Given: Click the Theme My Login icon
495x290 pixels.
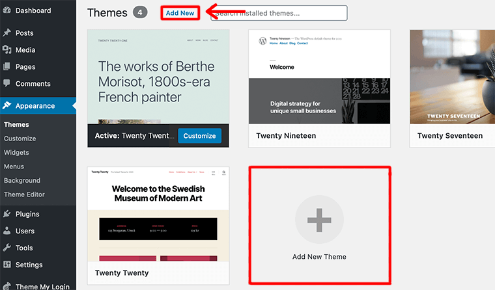Looking at the screenshot, I should (7, 286).
